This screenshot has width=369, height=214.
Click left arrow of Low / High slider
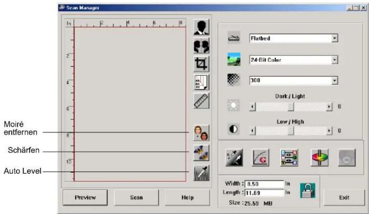click(x=253, y=131)
